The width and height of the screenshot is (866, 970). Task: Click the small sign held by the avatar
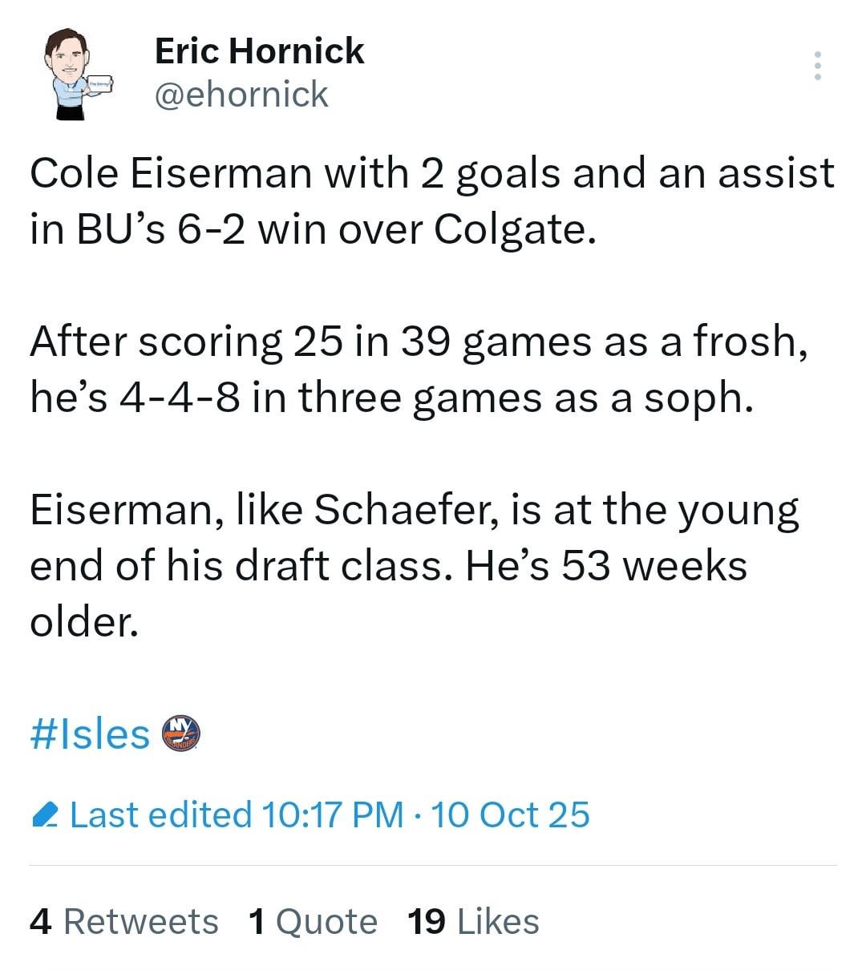point(100,83)
